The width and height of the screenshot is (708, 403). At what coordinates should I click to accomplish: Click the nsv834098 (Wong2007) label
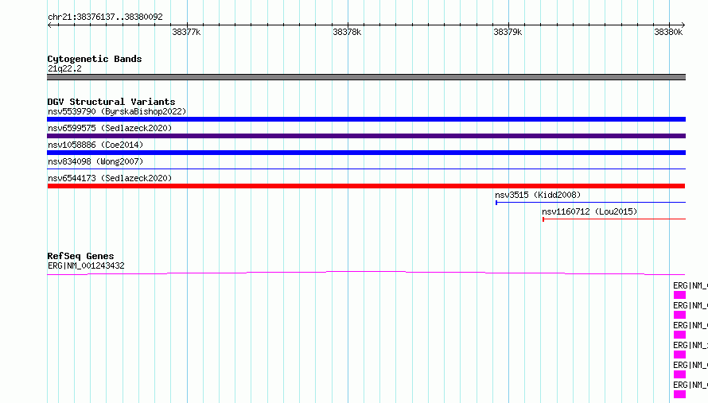(x=95, y=161)
